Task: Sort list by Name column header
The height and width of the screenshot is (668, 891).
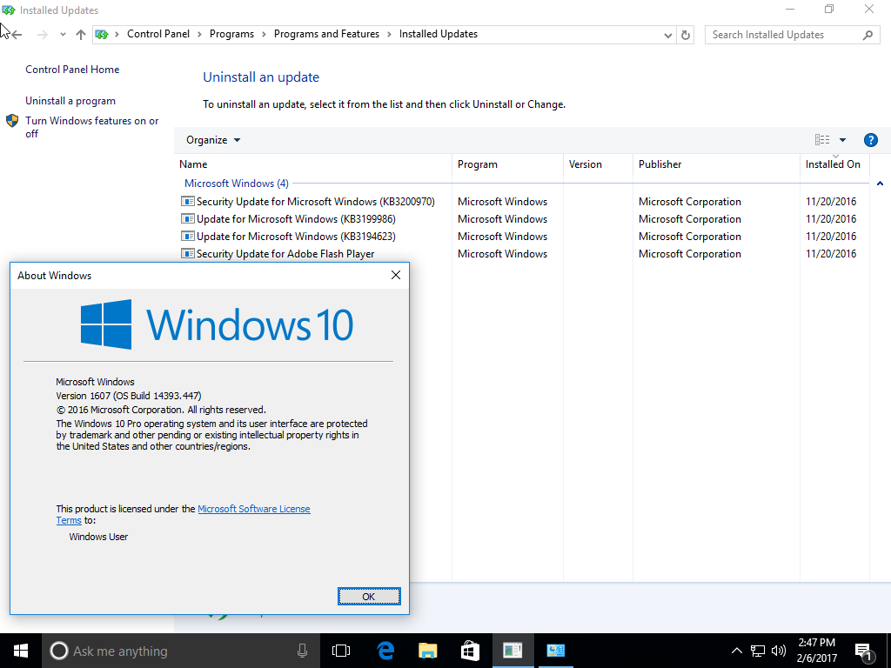Action: (313, 164)
